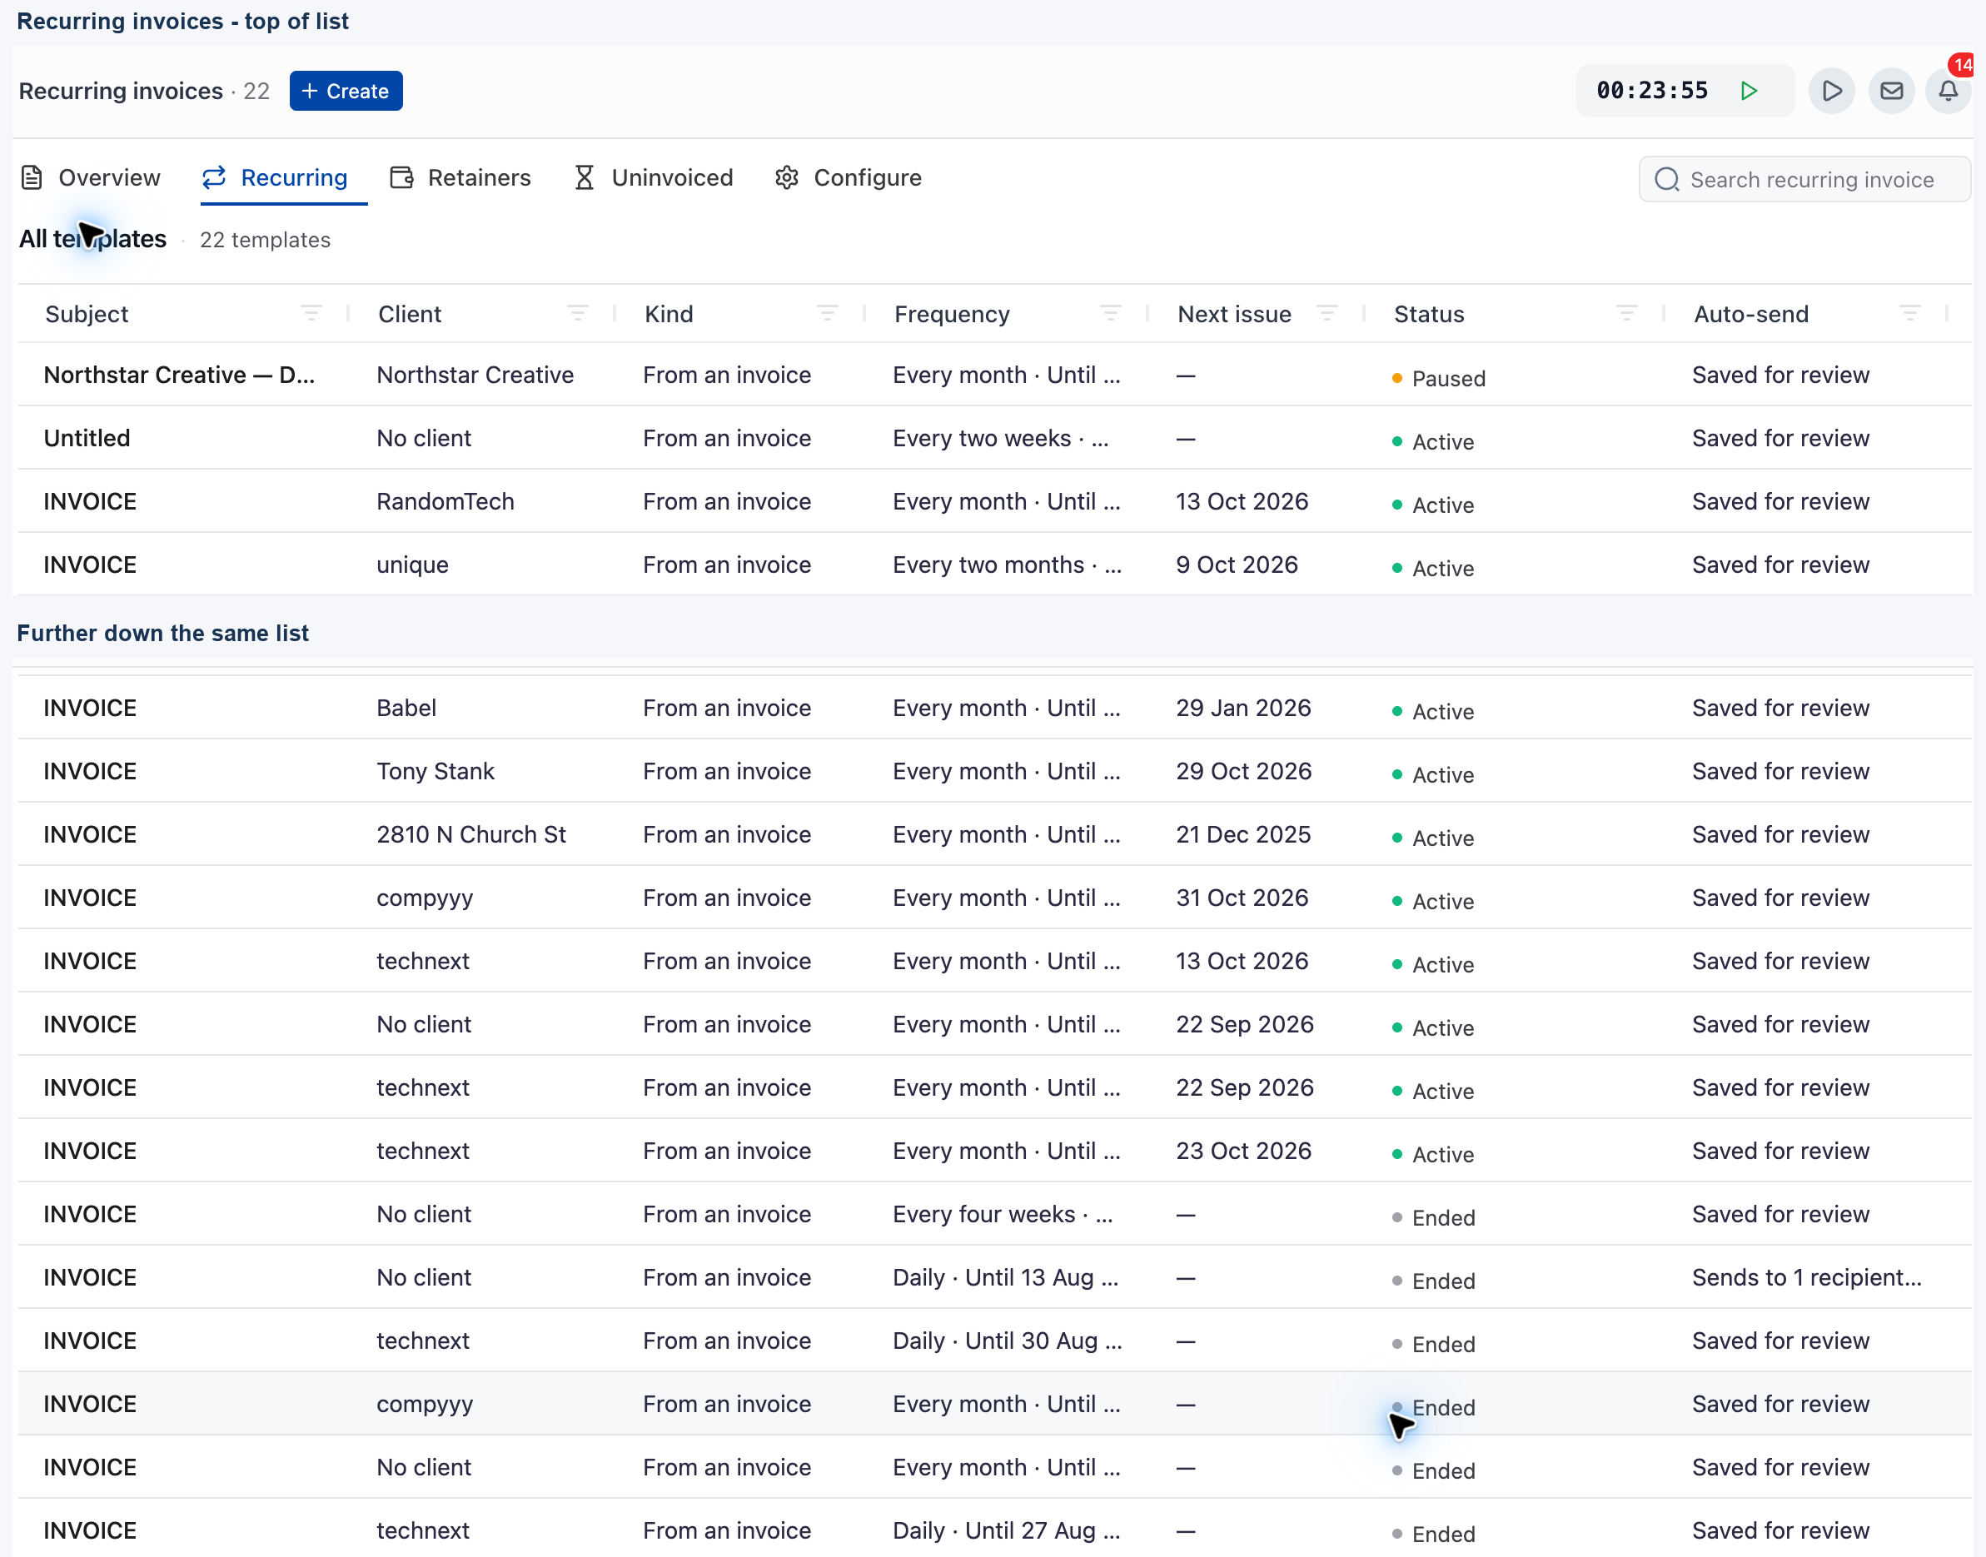The image size is (1986, 1557).
Task: Open the Untitled template row
Action: point(994,439)
